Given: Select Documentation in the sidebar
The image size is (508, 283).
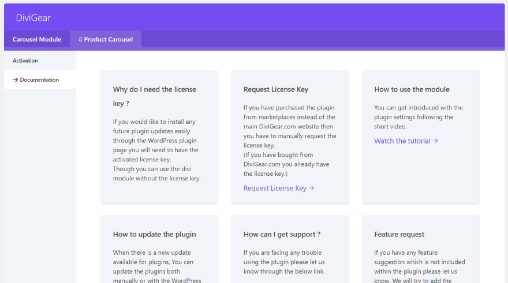Looking at the screenshot, I should tap(39, 80).
